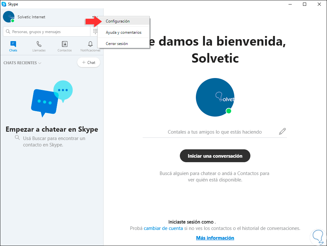The width and height of the screenshot is (327, 246).
Task: Click the large Solvetic welcome avatar
Action: (x=215, y=97)
